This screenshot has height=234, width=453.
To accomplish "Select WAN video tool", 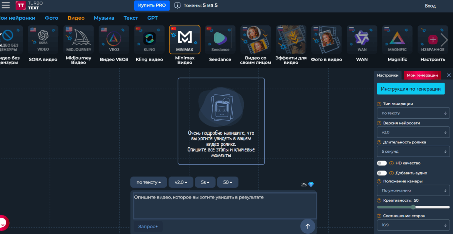I will [x=362, y=44].
